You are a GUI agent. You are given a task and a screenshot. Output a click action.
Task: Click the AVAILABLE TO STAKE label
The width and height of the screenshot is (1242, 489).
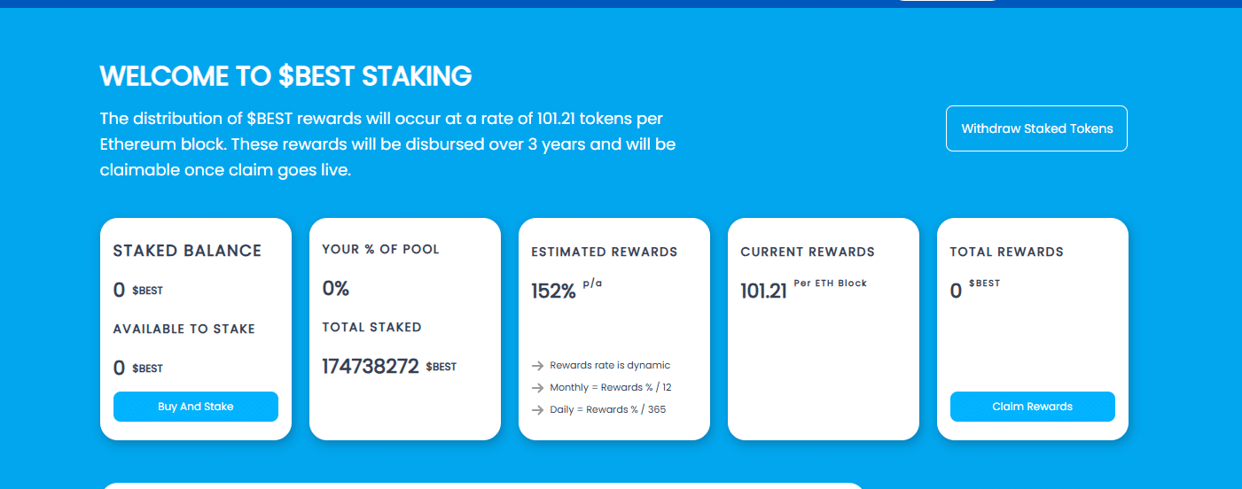pos(184,329)
